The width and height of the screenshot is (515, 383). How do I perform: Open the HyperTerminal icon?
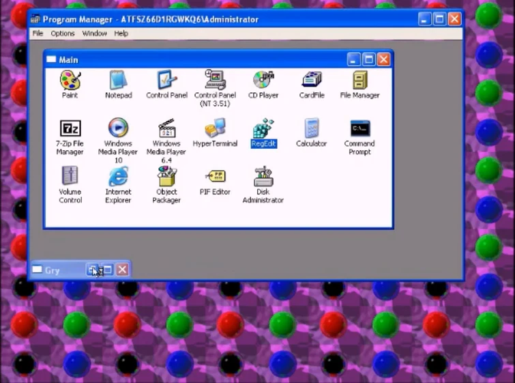215,128
